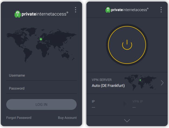The height and width of the screenshot is (128, 169).
Task: Click the arrow between IP and VPN IP
Action: click(x=125, y=104)
